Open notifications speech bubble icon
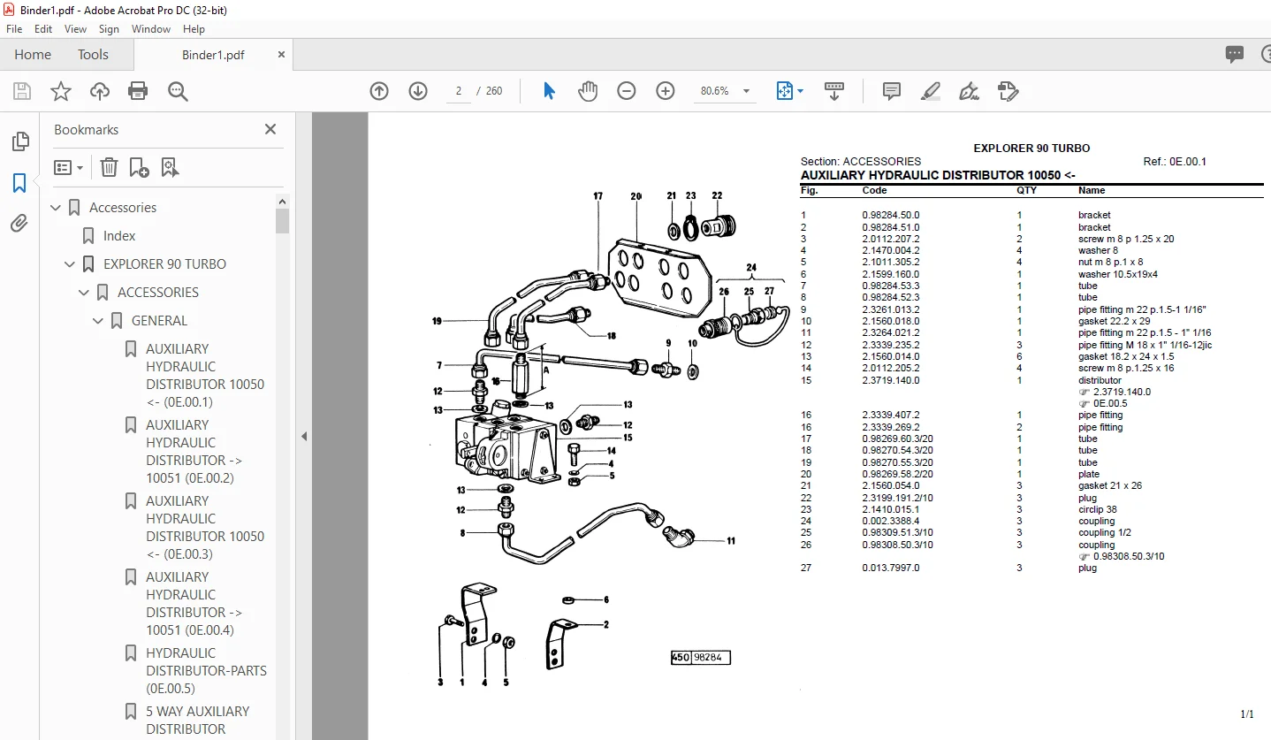 point(1235,55)
